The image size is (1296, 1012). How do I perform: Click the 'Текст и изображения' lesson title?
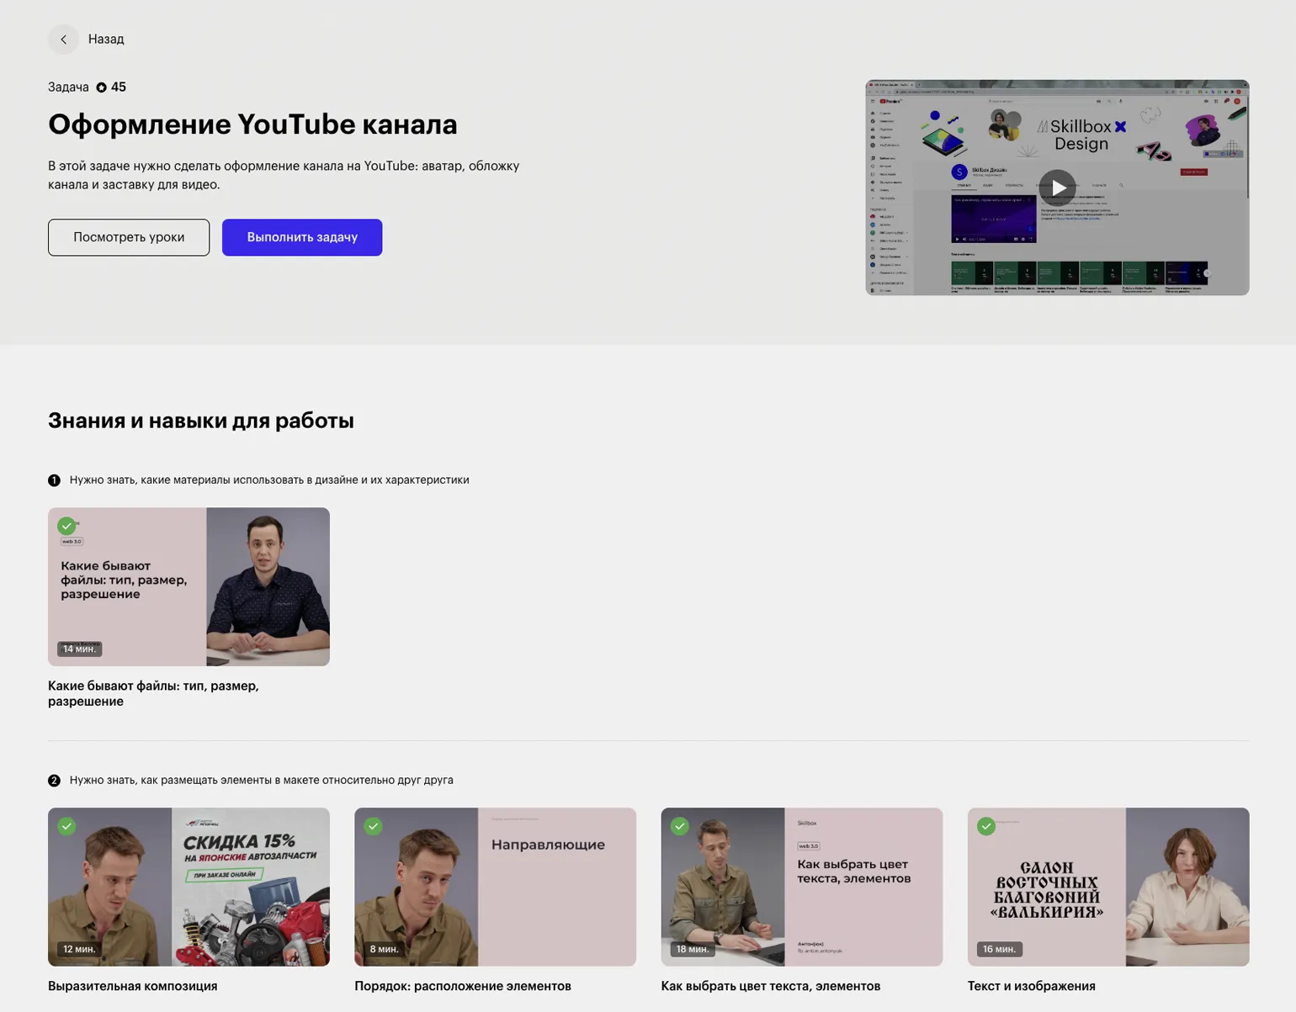tap(1031, 986)
